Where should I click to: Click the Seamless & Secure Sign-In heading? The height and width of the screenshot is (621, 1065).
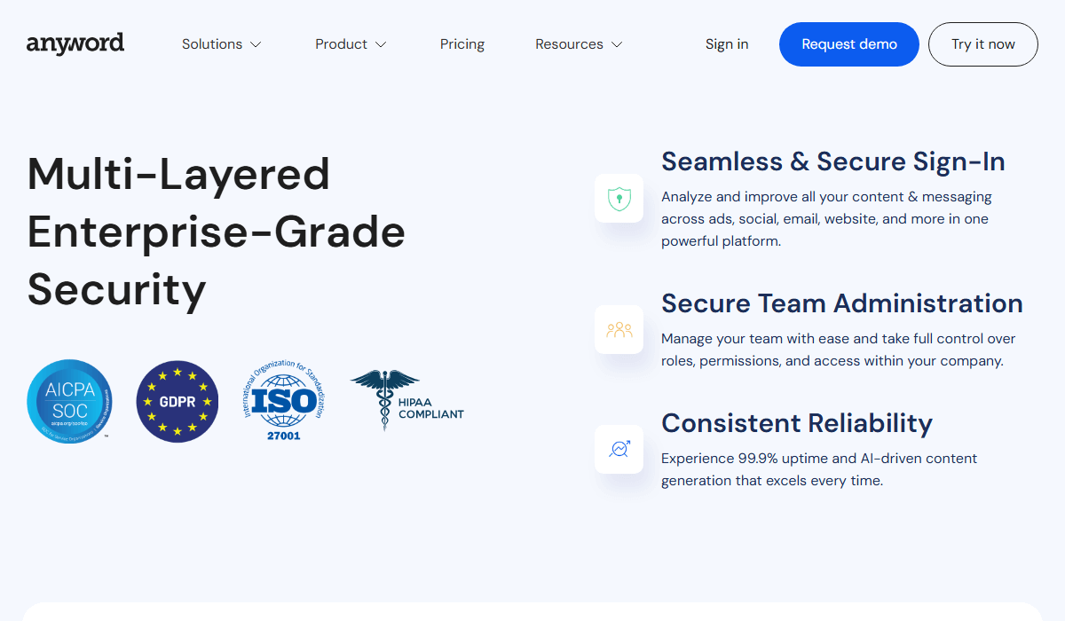pyautogui.click(x=833, y=161)
